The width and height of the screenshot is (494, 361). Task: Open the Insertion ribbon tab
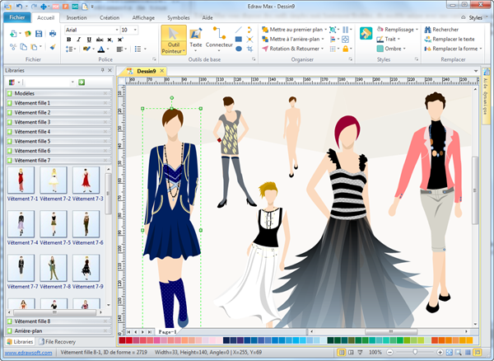(x=77, y=16)
